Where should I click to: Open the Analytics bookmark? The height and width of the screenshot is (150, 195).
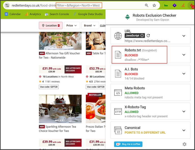(33, 14)
